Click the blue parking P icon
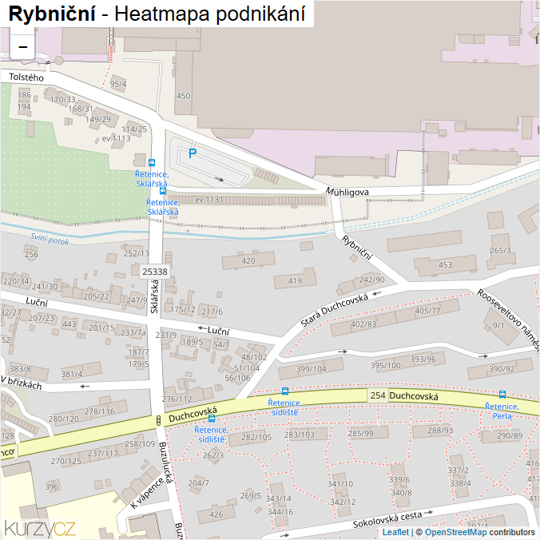This screenshot has height=540, width=540. (193, 153)
